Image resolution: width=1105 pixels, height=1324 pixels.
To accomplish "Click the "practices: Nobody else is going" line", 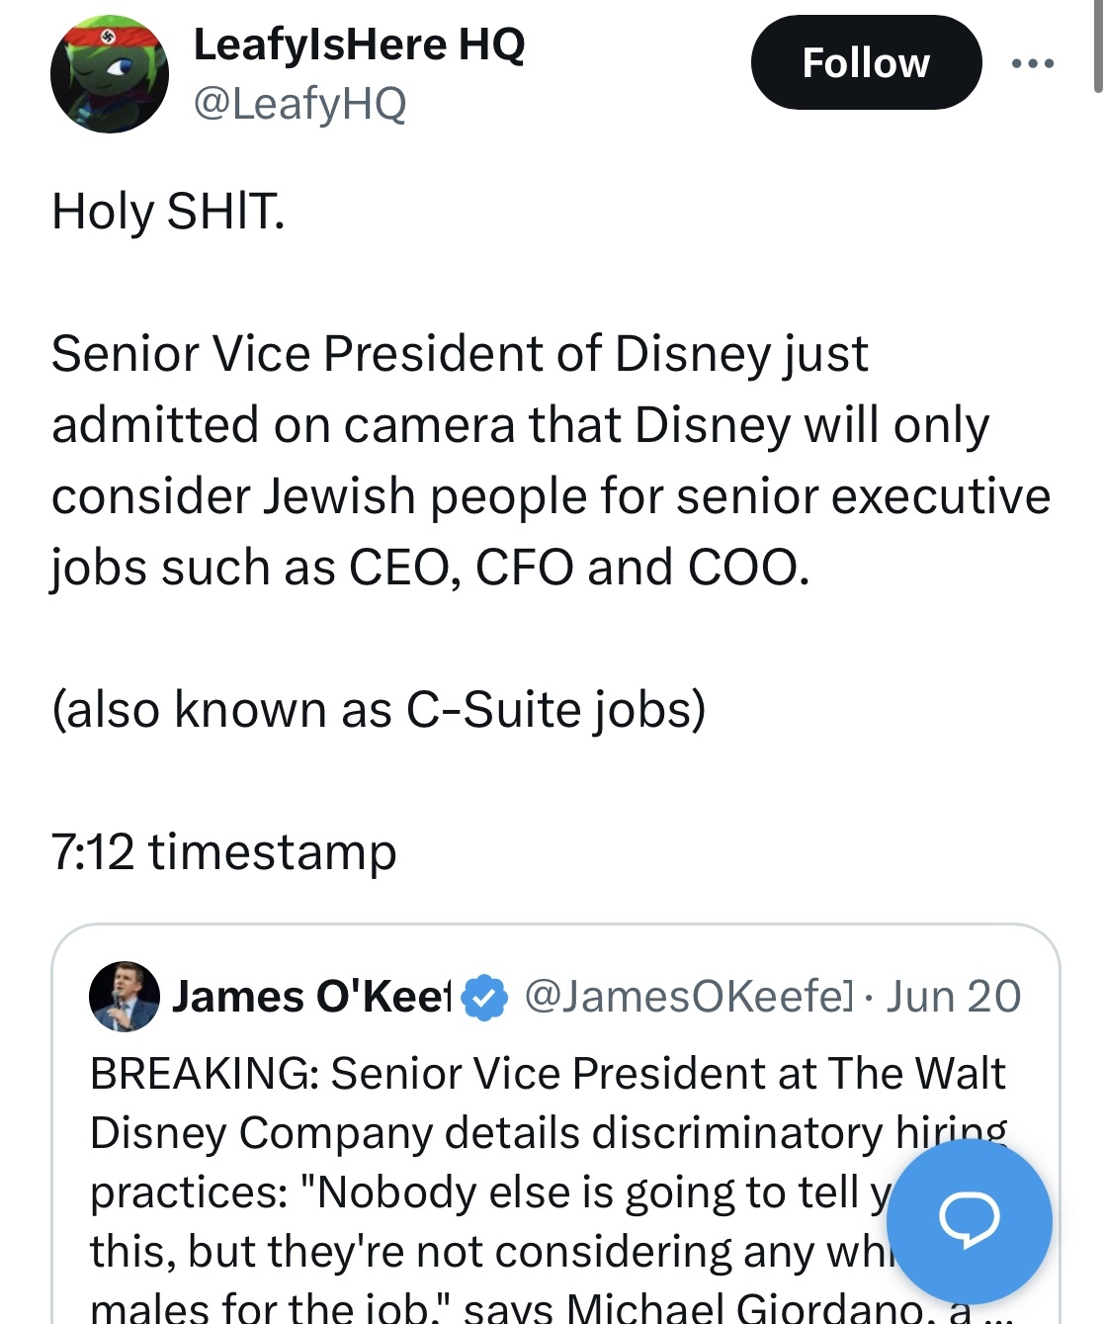I will point(491,1192).
